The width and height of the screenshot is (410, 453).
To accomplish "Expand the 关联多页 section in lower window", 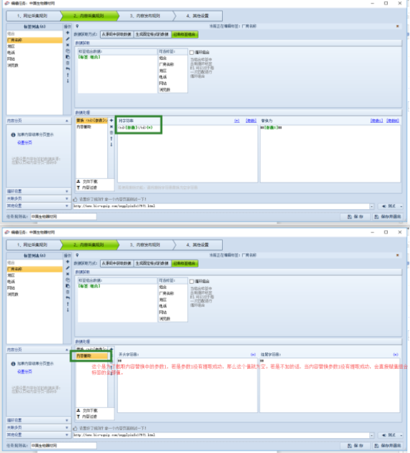I will (x=38, y=427).
